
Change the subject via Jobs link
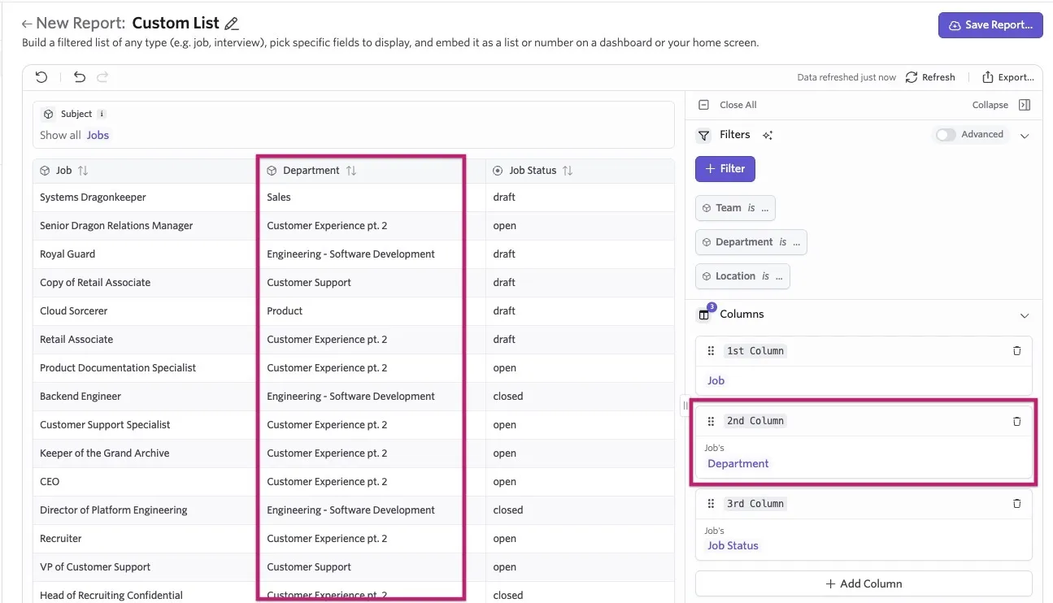click(98, 136)
